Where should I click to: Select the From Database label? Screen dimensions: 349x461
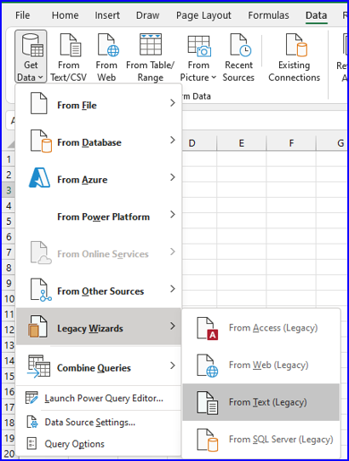coord(89,142)
